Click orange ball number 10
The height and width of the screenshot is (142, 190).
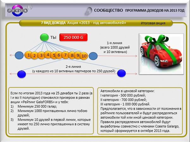(x=84, y=56)
